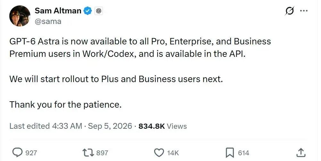Click the 614 bookmarks count
This screenshot has height=161, width=321.
(243, 153)
